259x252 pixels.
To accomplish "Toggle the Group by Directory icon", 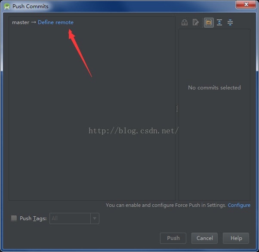I will click(209, 22).
